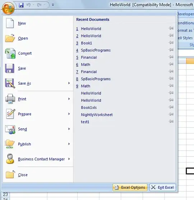Click the Send envelope icon

(10, 129)
